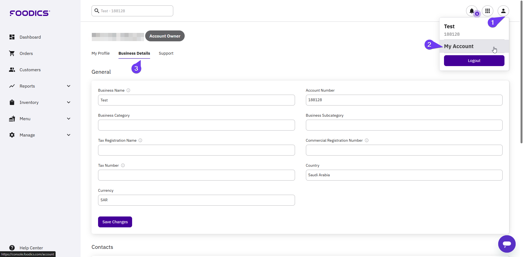
Task: Click the info icon beside Business Name
Action: pos(128,90)
